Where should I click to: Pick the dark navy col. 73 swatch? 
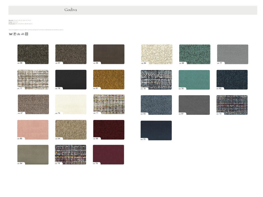tap(156, 130)
